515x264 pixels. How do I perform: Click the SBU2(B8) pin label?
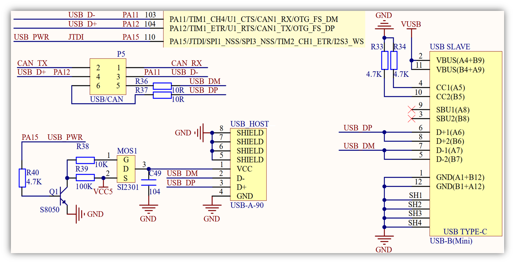click(453, 119)
